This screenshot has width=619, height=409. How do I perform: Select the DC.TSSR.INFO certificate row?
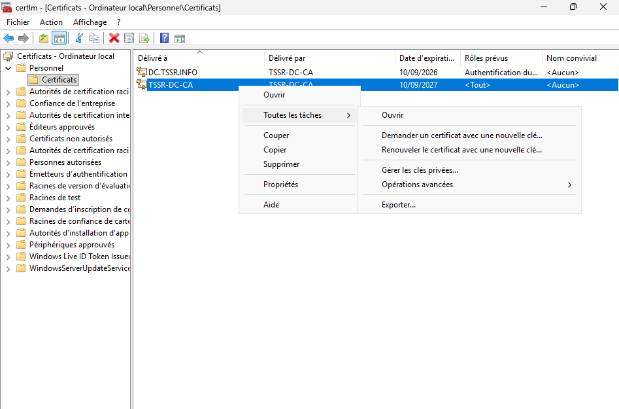click(173, 73)
